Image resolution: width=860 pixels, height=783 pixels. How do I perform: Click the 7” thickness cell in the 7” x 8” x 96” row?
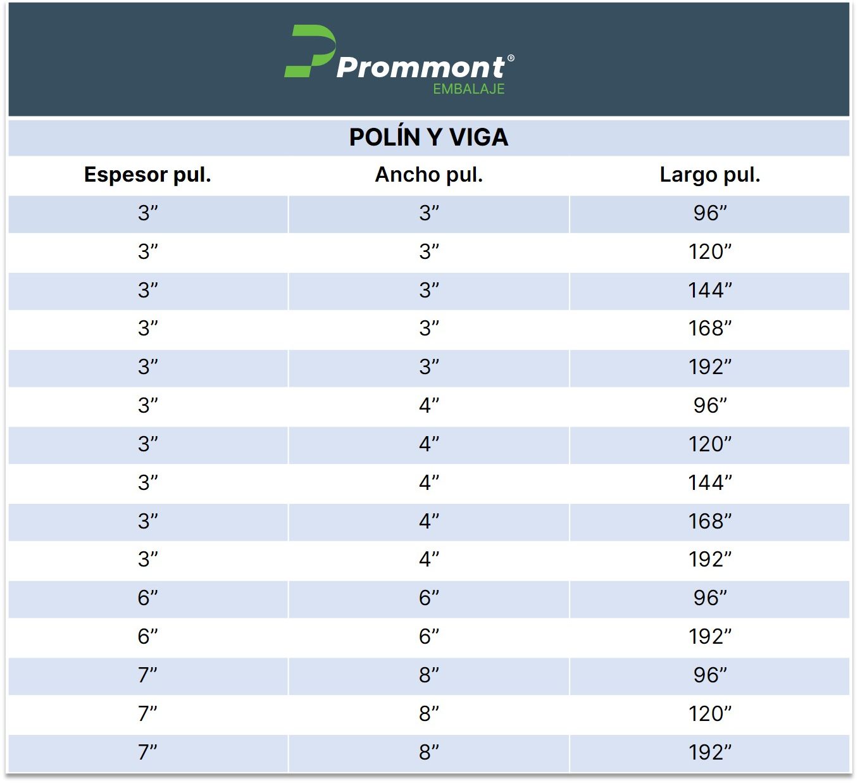147,675
